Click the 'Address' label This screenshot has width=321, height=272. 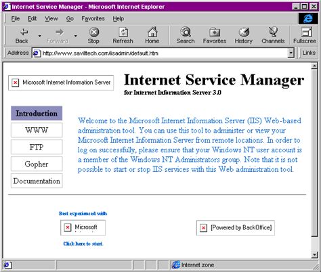pyautogui.click(x=18, y=53)
